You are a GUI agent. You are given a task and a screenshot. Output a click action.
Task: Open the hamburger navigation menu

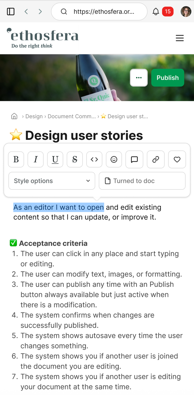tap(180, 38)
